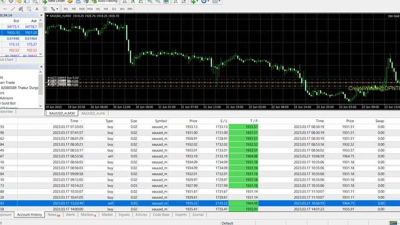Click Market Watch scroll up arrow
The image size is (400, 225).
[x=41, y=20]
